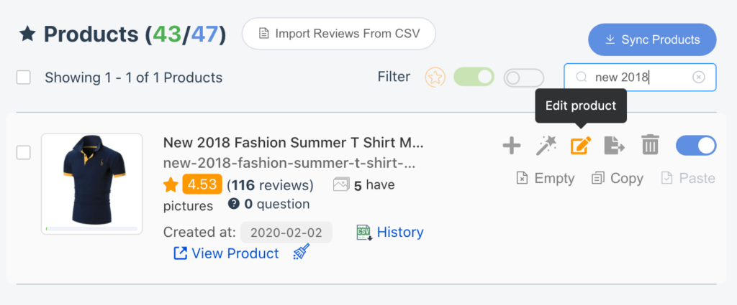Delete product with trash icon
The height and width of the screenshot is (305, 737).
tap(650, 146)
